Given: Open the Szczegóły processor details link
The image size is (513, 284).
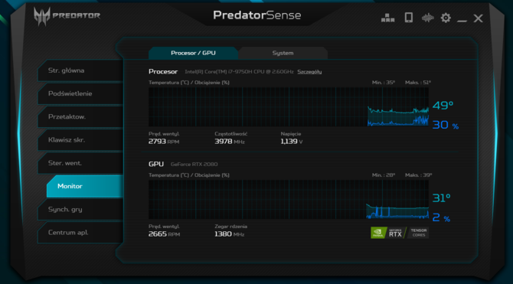Looking at the screenshot, I should point(309,72).
